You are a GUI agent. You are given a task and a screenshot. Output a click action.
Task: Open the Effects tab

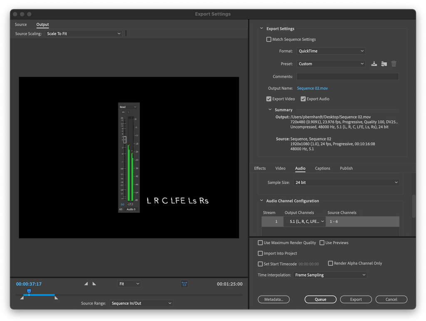pos(260,168)
